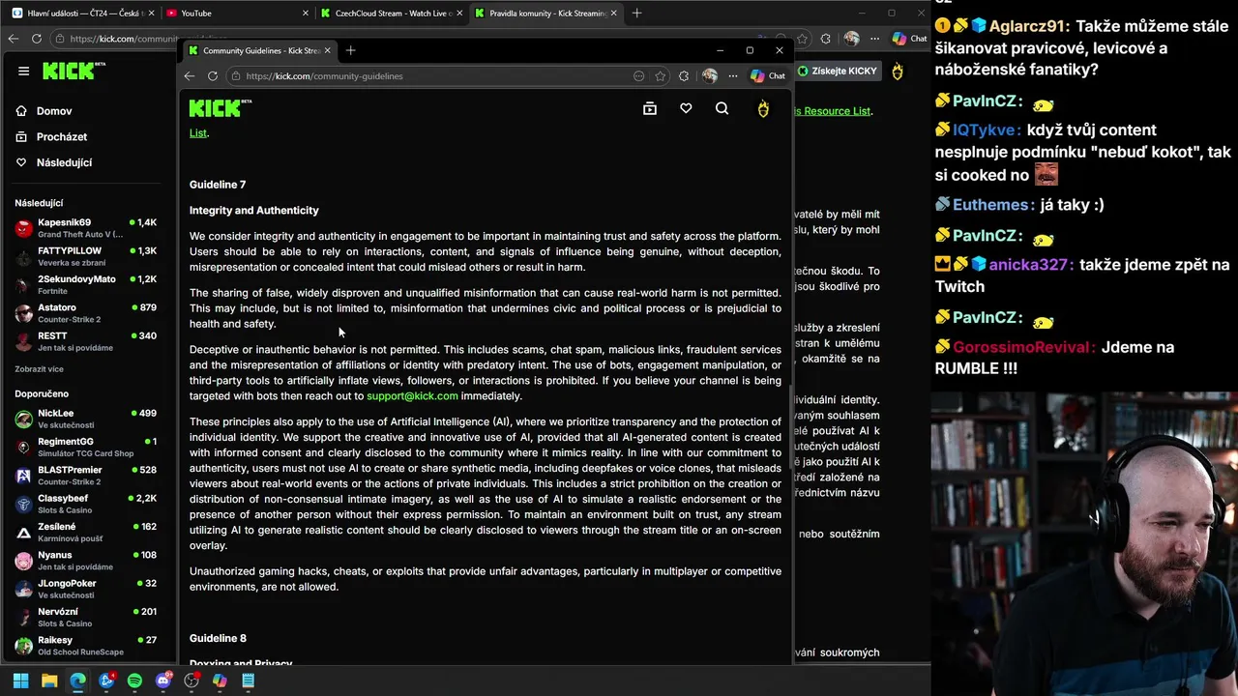Open RegimentGG's recommended channel
Screen dimensions: 1238x696
[x=86, y=447]
